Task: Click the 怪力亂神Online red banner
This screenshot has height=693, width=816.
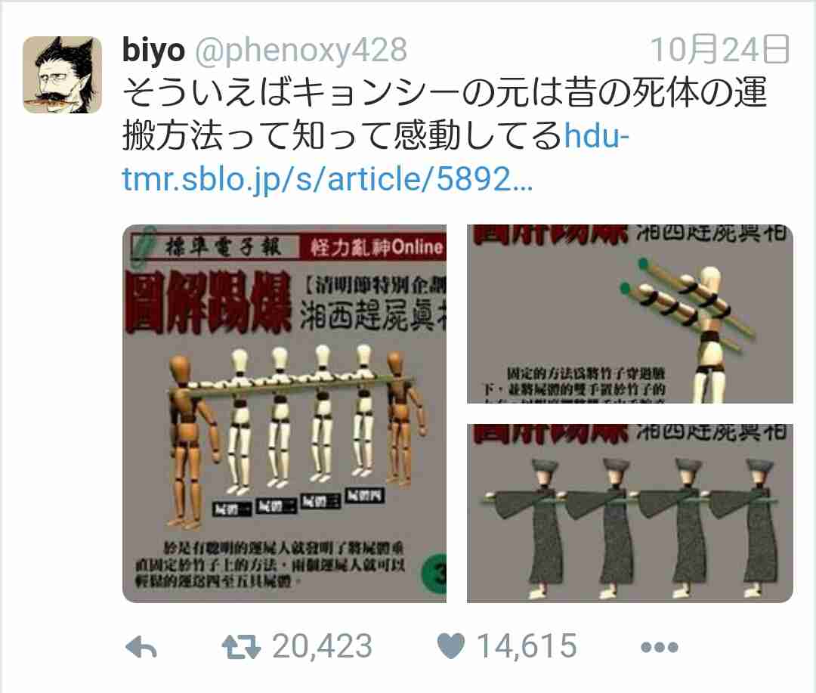Action: click(373, 247)
